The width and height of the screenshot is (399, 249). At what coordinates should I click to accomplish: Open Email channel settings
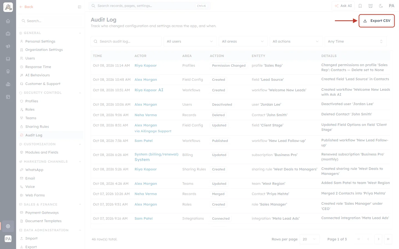[30, 178]
